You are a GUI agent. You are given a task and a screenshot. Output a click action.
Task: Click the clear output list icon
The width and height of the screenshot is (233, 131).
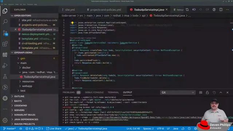point(201,92)
